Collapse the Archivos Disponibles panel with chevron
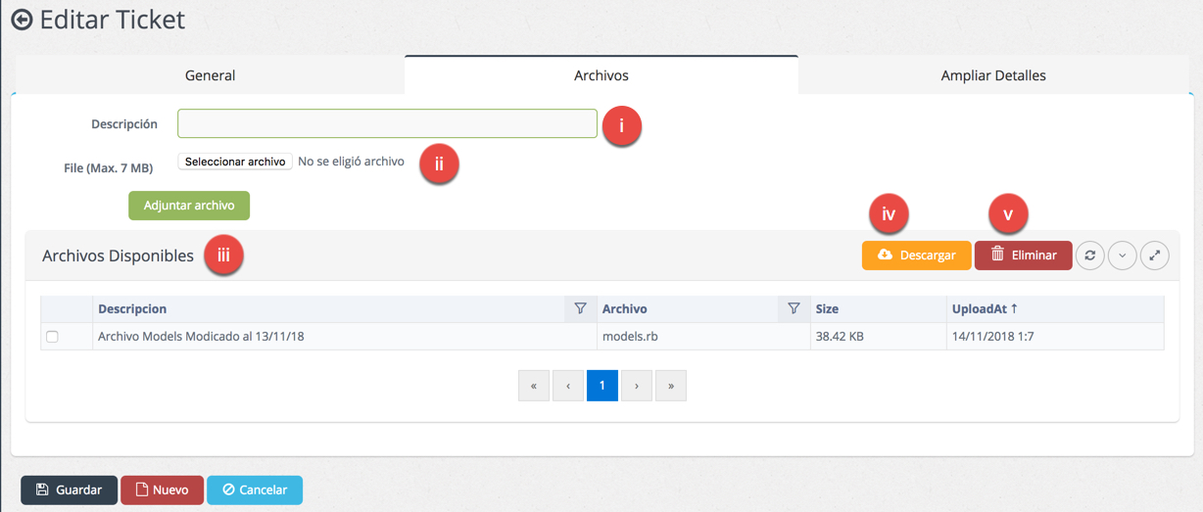This screenshot has width=1203, height=512. point(1123,256)
